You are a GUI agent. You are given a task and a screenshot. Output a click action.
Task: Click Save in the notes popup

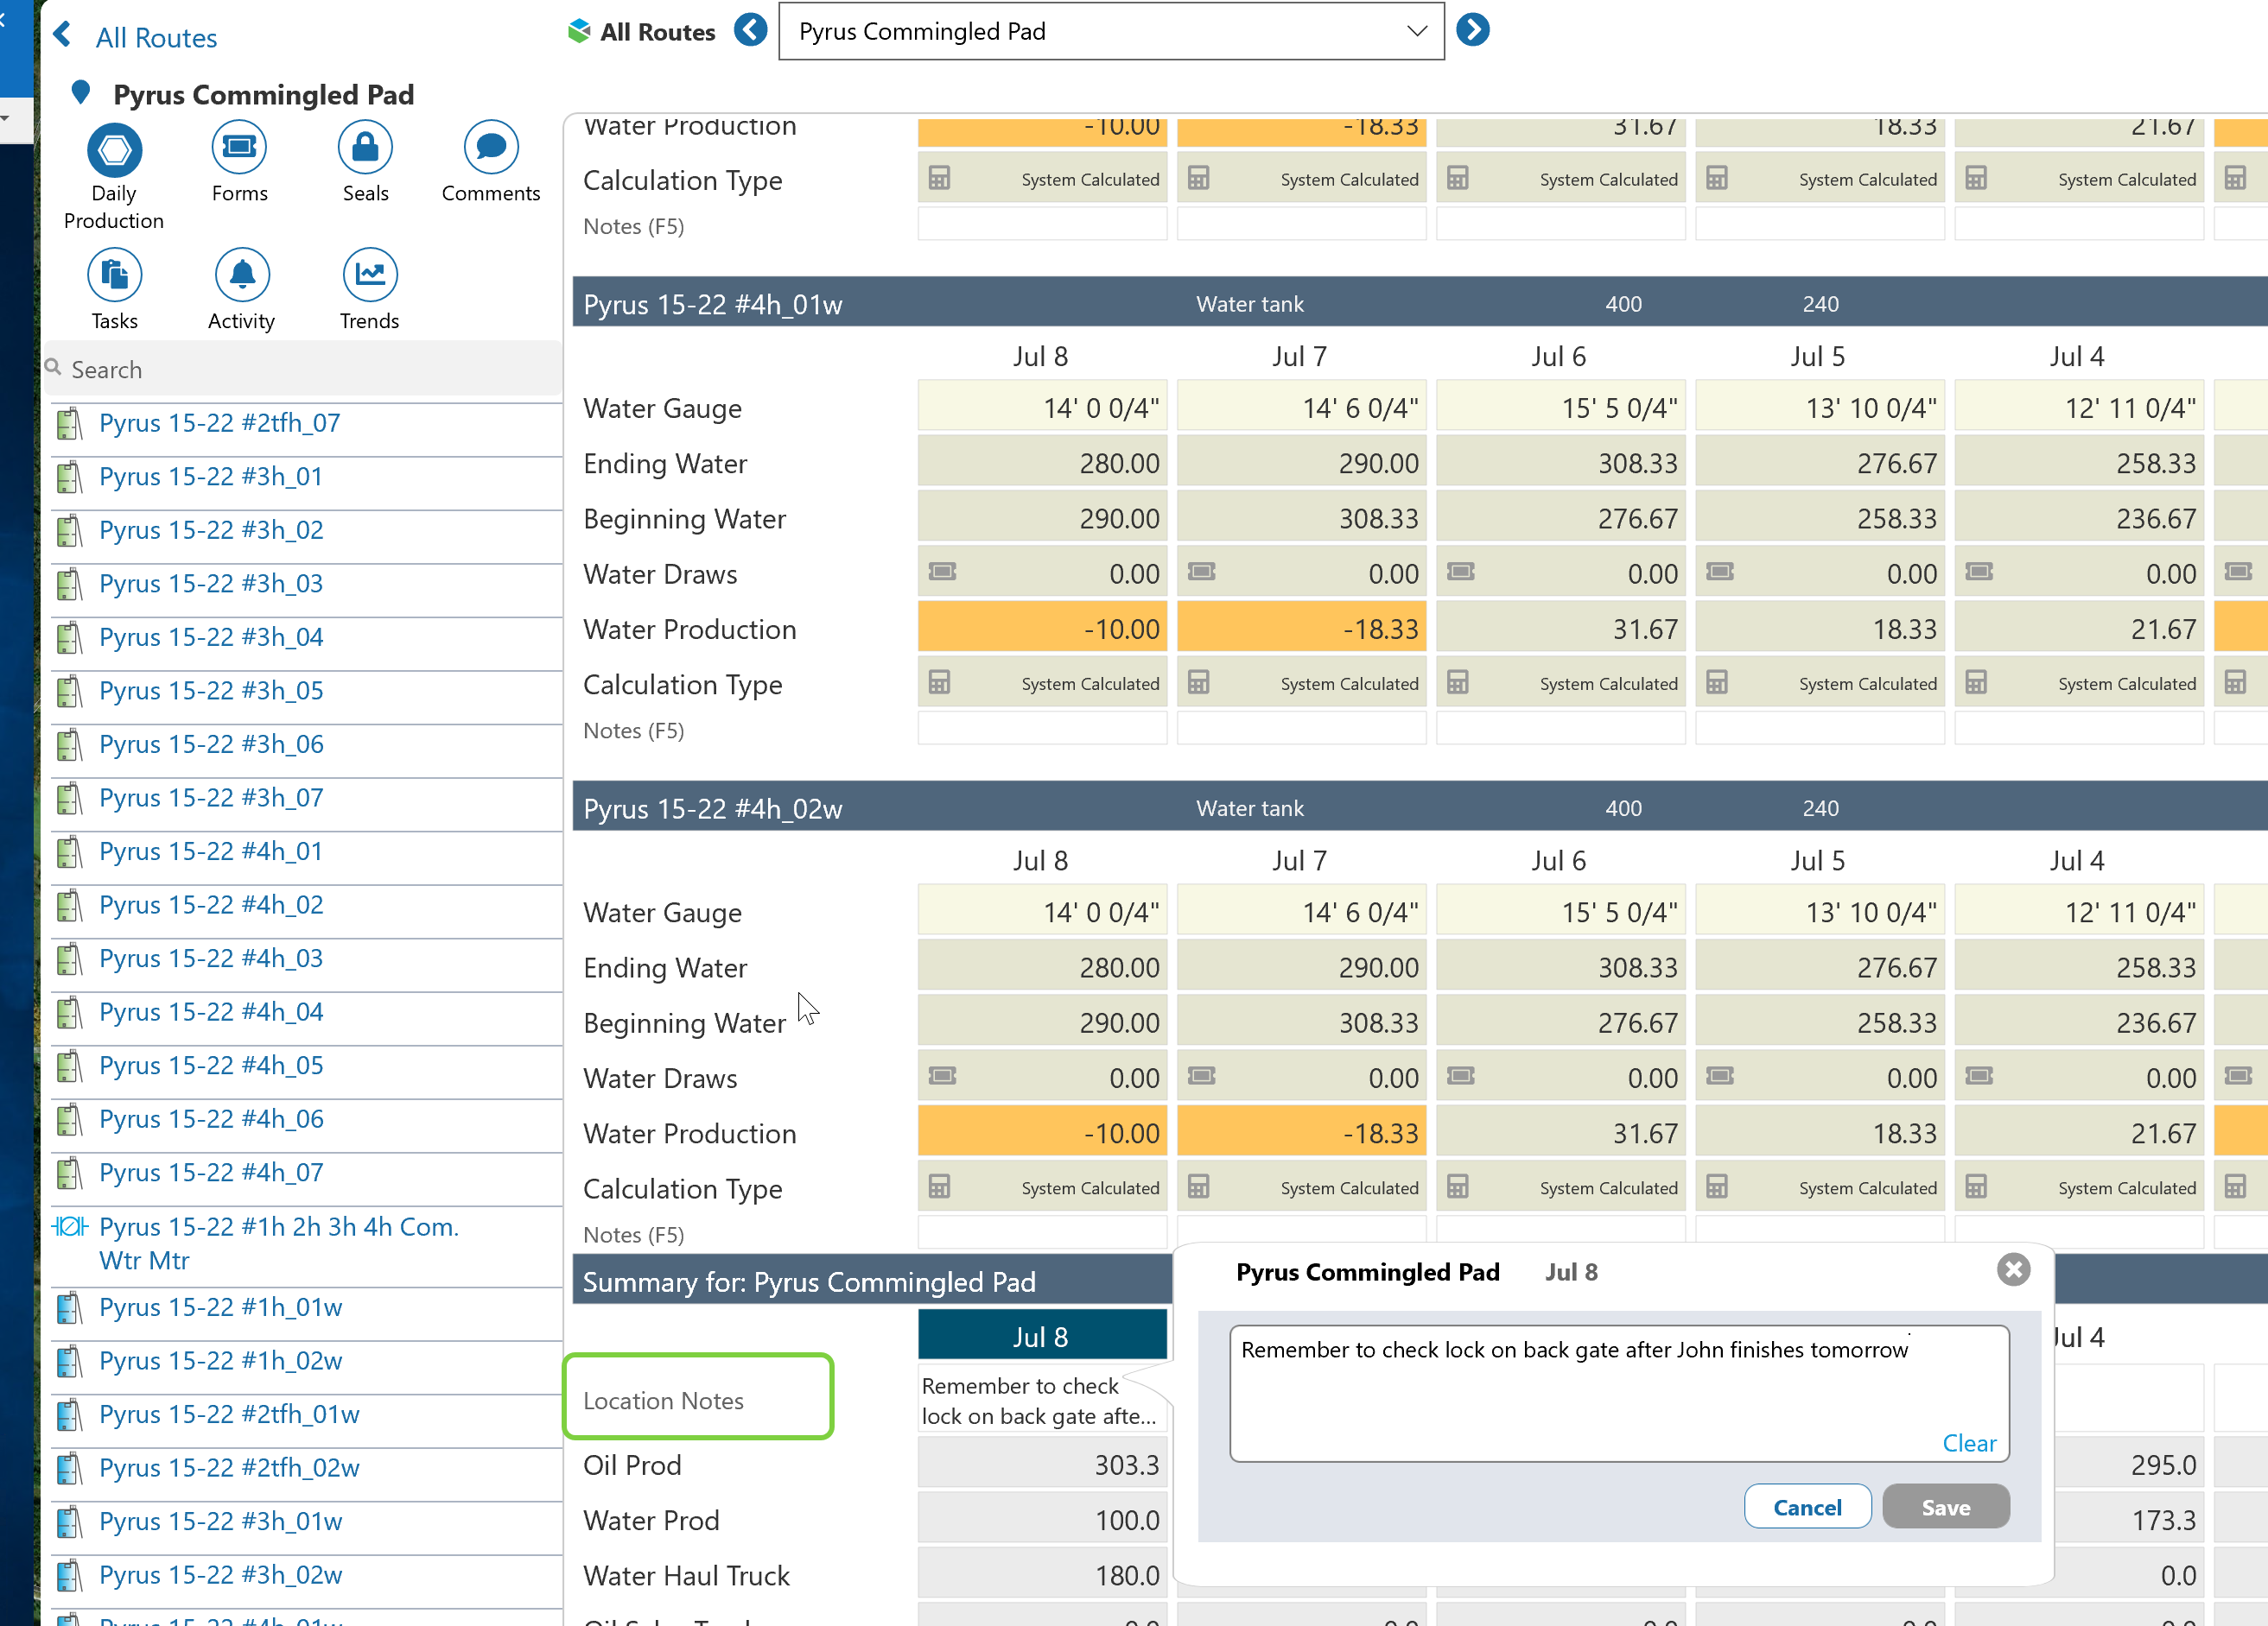pos(1945,1506)
